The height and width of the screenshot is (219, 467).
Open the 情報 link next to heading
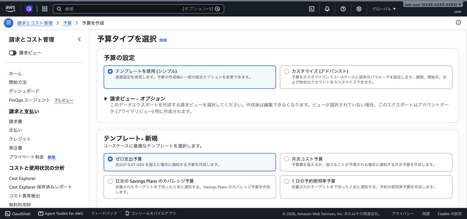(x=163, y=40)
